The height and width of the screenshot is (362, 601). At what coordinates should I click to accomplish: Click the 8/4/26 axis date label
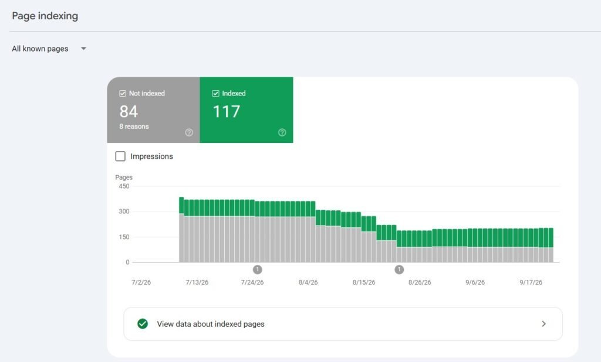pyautogui.click(x=308, y=282)
